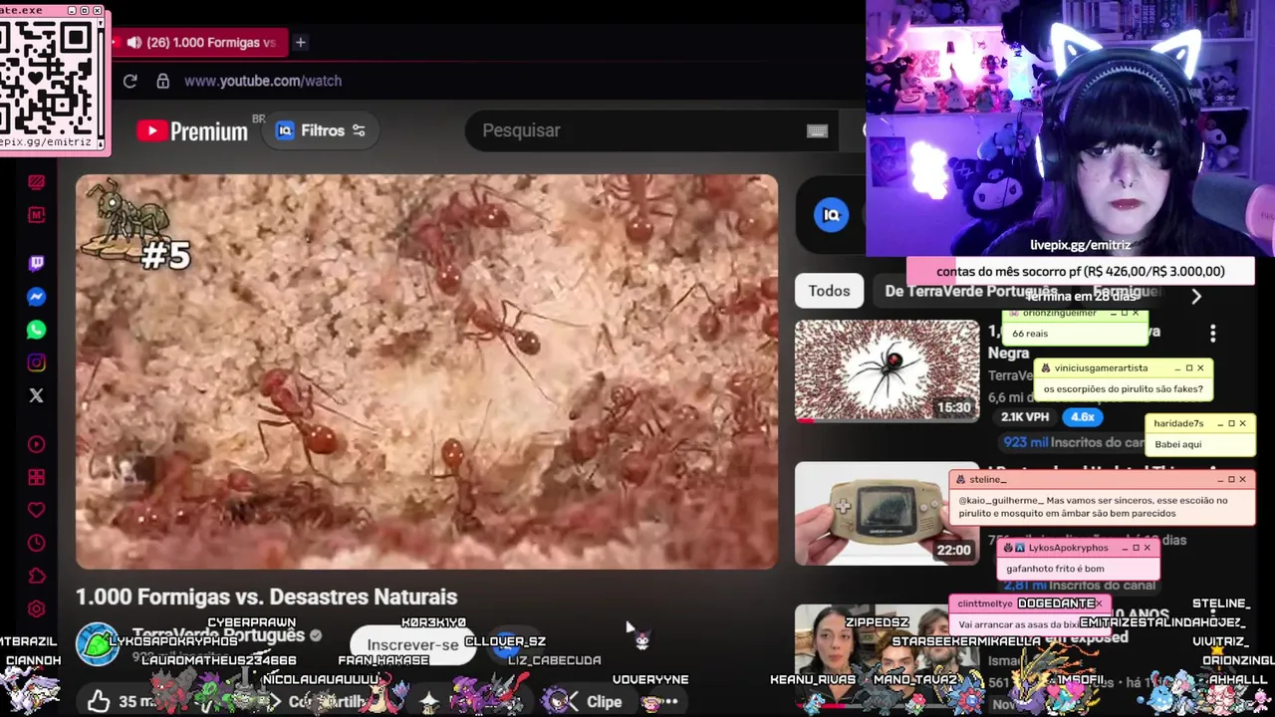Screen dimensions: 1275x717
Task: Click the 2.1K VPH badge
Action: 1024,417
